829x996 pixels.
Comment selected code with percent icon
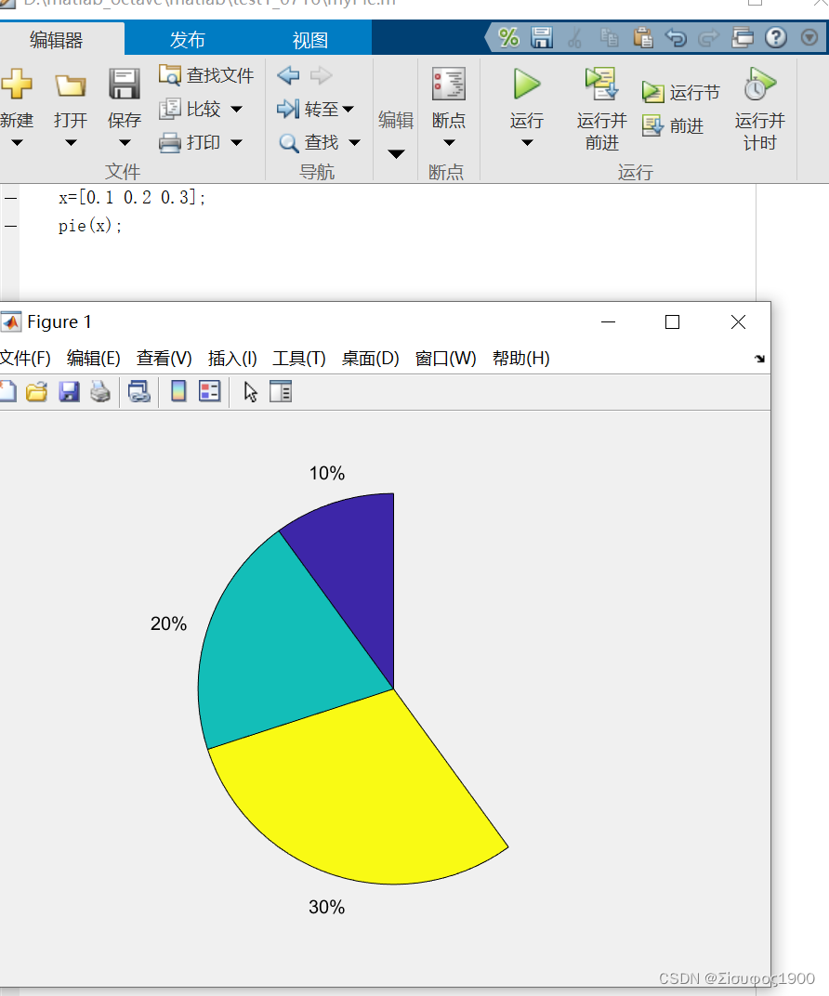[x=509, y=38]
